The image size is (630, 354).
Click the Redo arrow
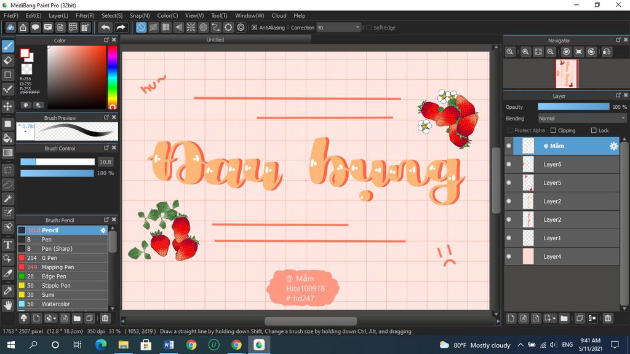[121, 27]
